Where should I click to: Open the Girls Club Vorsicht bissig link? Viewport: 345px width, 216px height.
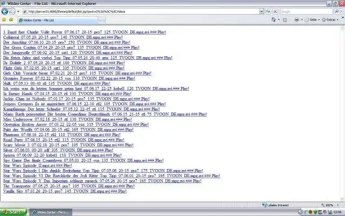point(77,73)
